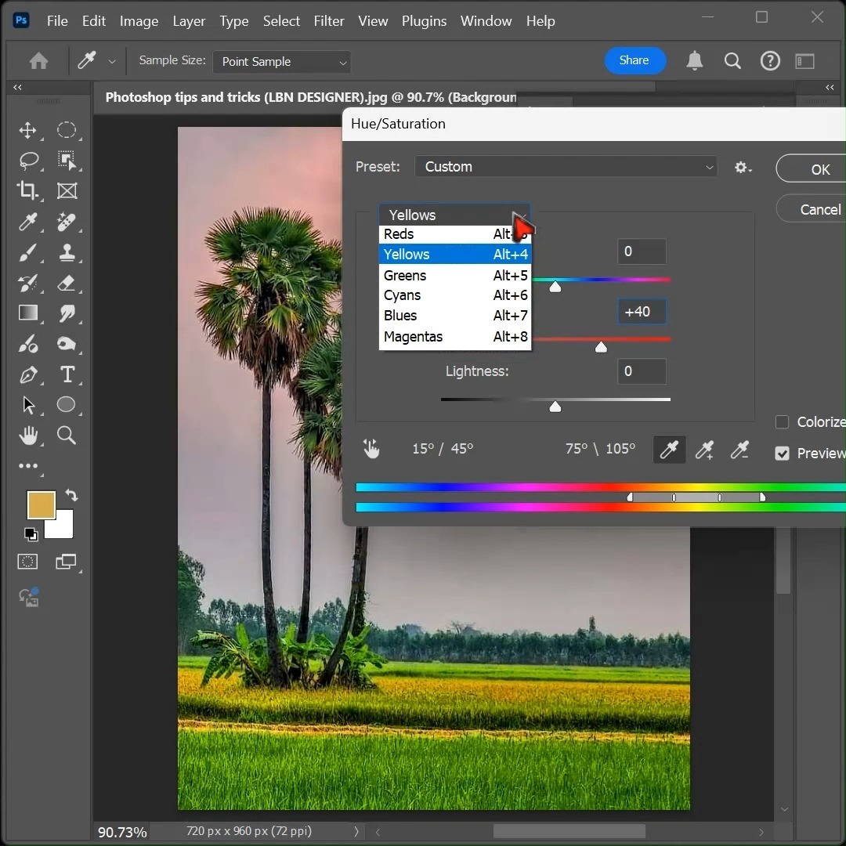846x846 pixels.
Task: Select the Add to Sample eyedropper
Action: click(x=705, y=450)
